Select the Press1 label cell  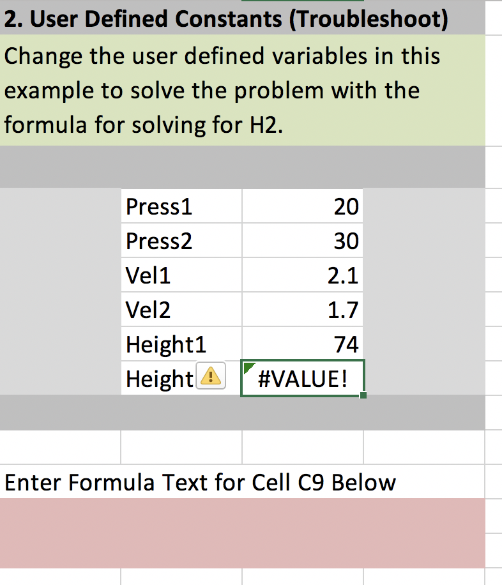coord(181,206)
